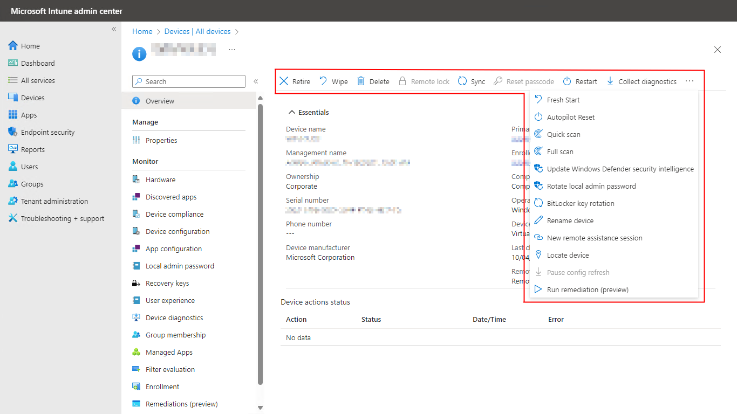Click Locate device pin icon

[538, 255]
